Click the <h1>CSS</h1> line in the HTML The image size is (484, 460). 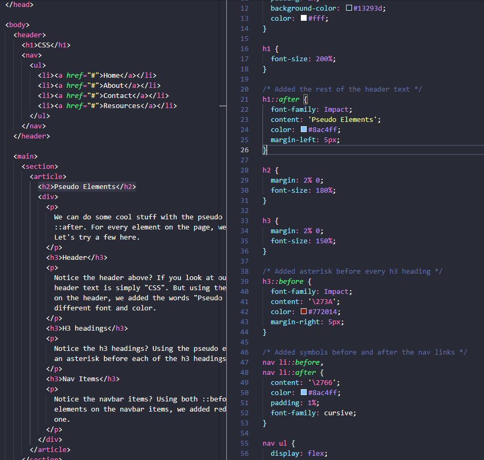[46, 45]
